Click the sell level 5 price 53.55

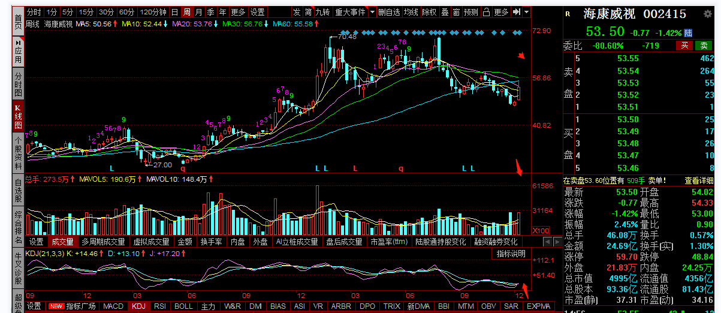(628, 59)
